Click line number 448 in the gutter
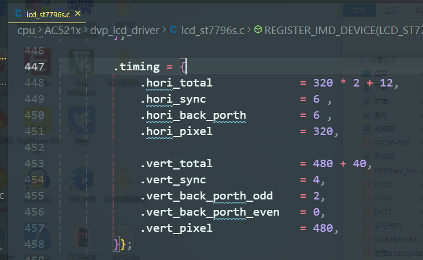423x260 pixels. tap(34, 82)
